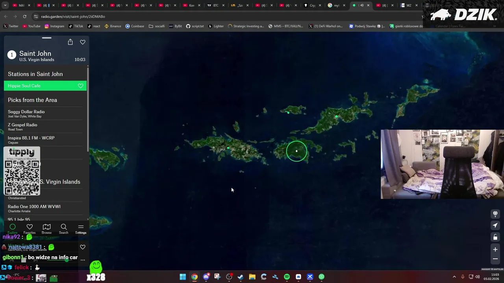Open the YouTube bookmark
Image resolution: width=504 pixels, height=283 pixels.
[x=31, y=26]
